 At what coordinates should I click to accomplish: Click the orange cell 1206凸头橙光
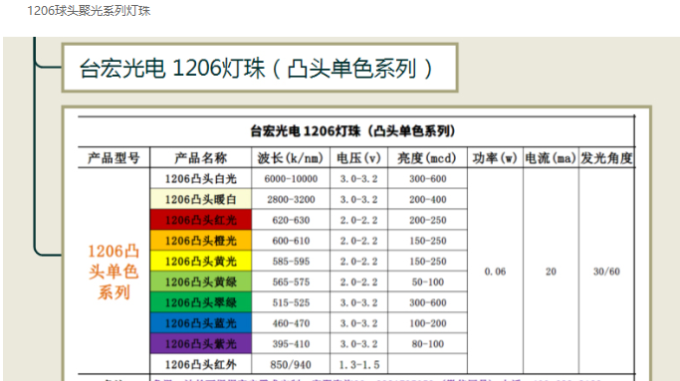tap(201, 241)
